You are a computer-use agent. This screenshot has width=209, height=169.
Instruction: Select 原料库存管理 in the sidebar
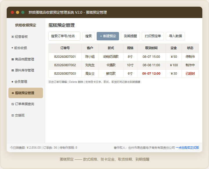(26, 71)
